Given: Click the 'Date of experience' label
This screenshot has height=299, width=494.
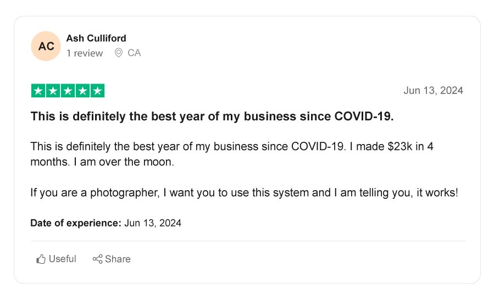Looking at the screenshot, I should pos(75,223).
